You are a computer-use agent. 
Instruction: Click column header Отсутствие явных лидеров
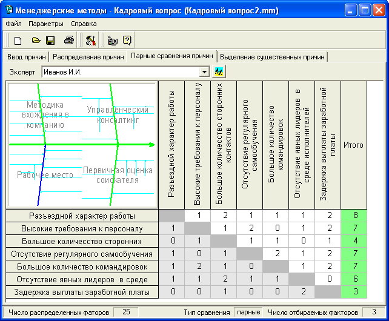pyautogui.click(x=302, y=145)
